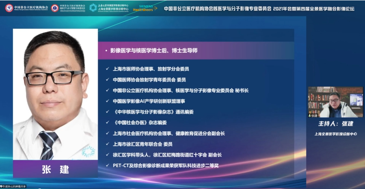365x189 pixels.
Task: Click the teal emblem on the doctor's white coat
Action: (x=88, y=151)
